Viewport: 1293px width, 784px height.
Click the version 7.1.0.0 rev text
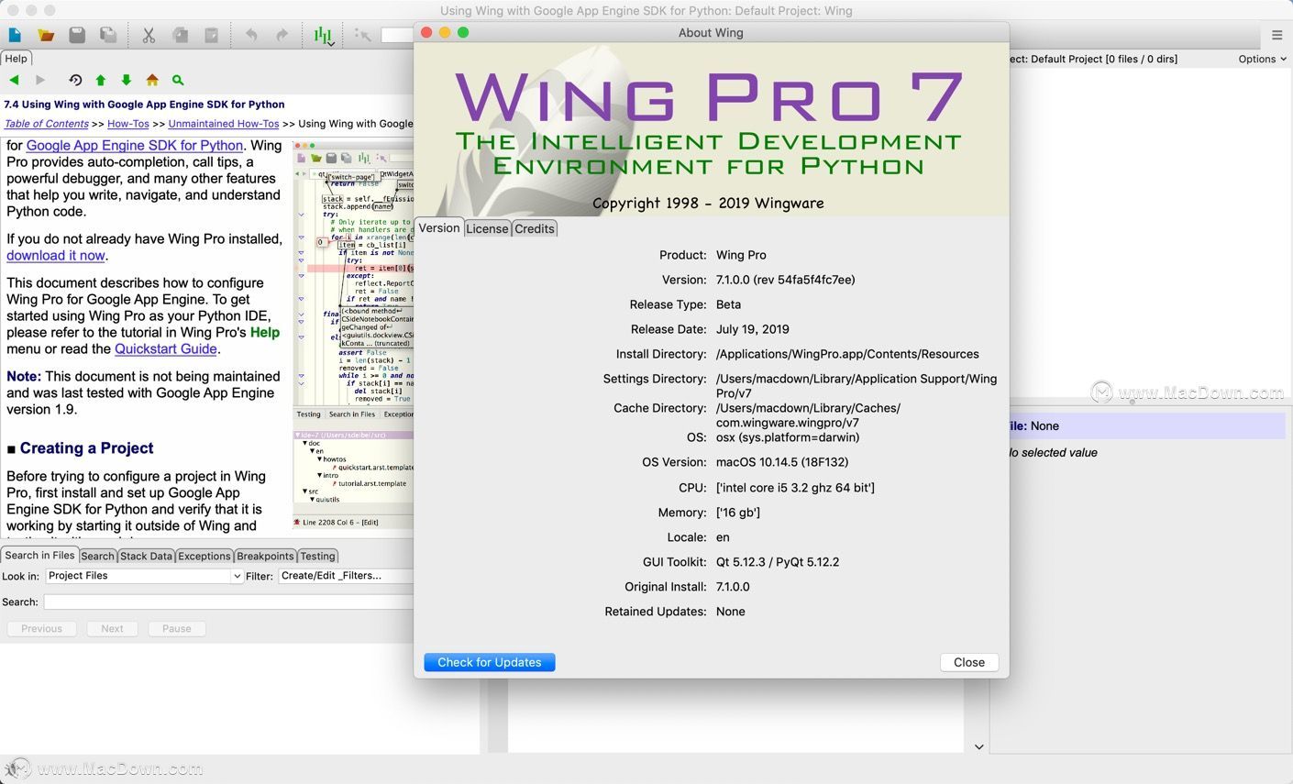(x=785, y=280)
